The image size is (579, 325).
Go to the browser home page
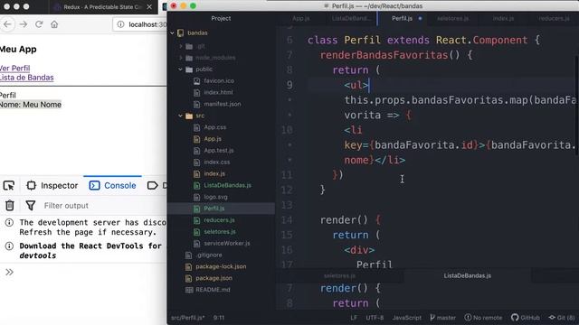54,24
